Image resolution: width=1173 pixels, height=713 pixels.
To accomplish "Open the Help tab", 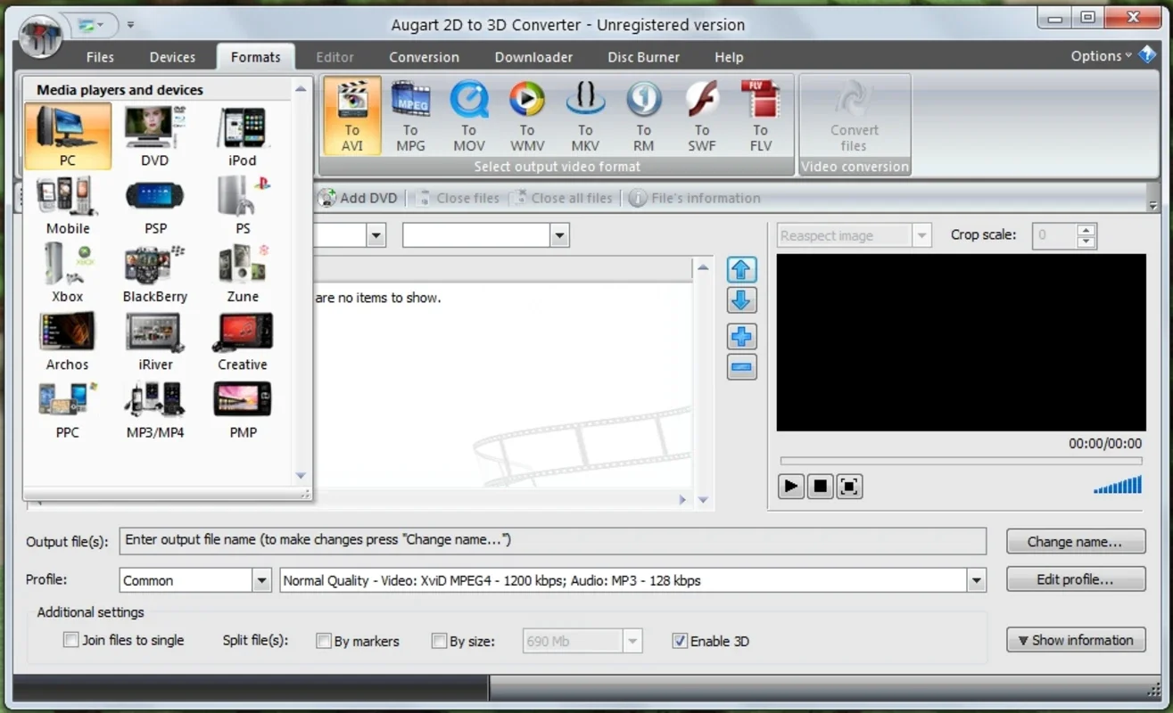I will (729, 57).
